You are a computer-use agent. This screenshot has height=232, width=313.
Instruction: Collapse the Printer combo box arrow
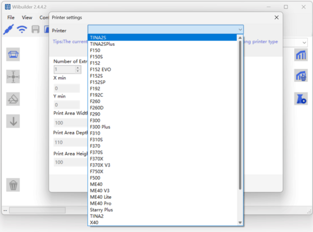click(x=240, y=30)
